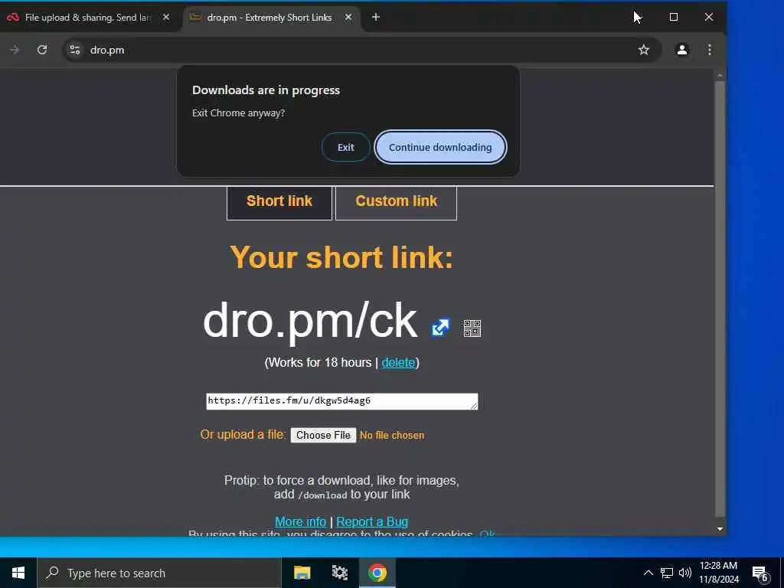The height and width of the screenshot is (588, 784).
Task: Click the files.fm URL text box
Action: [x=342, y=401]
